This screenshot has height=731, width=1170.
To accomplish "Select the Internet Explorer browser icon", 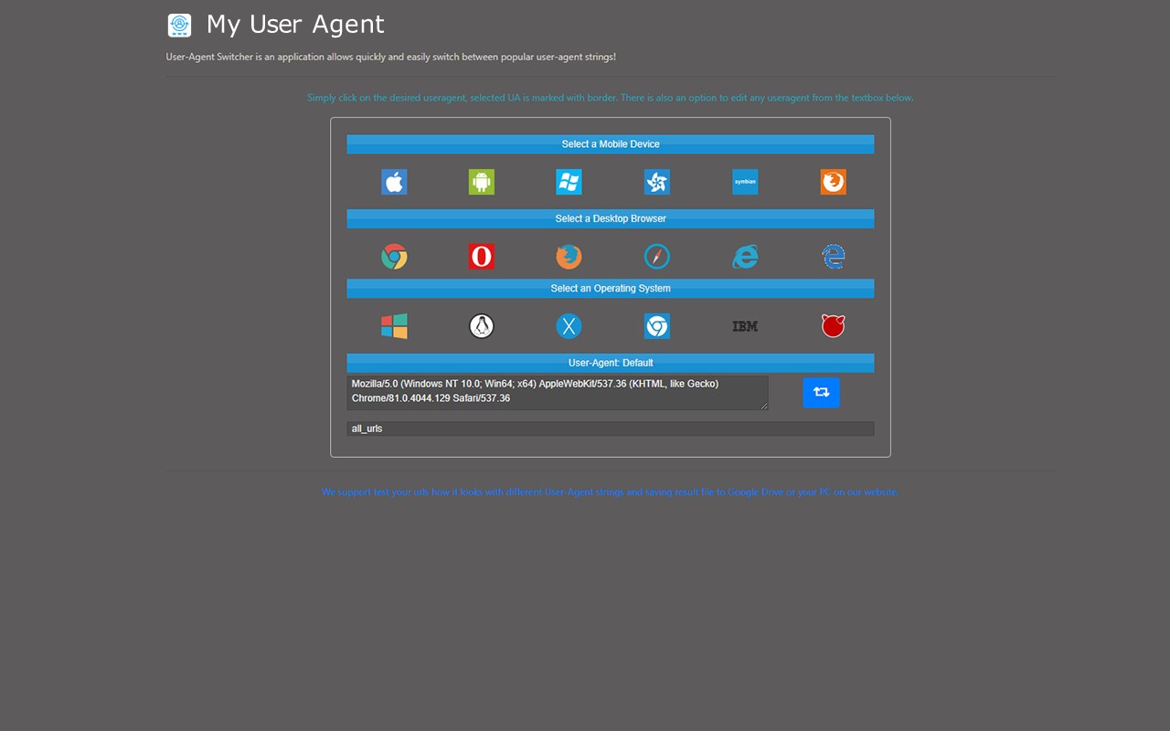I will click(x=745, y=257).
